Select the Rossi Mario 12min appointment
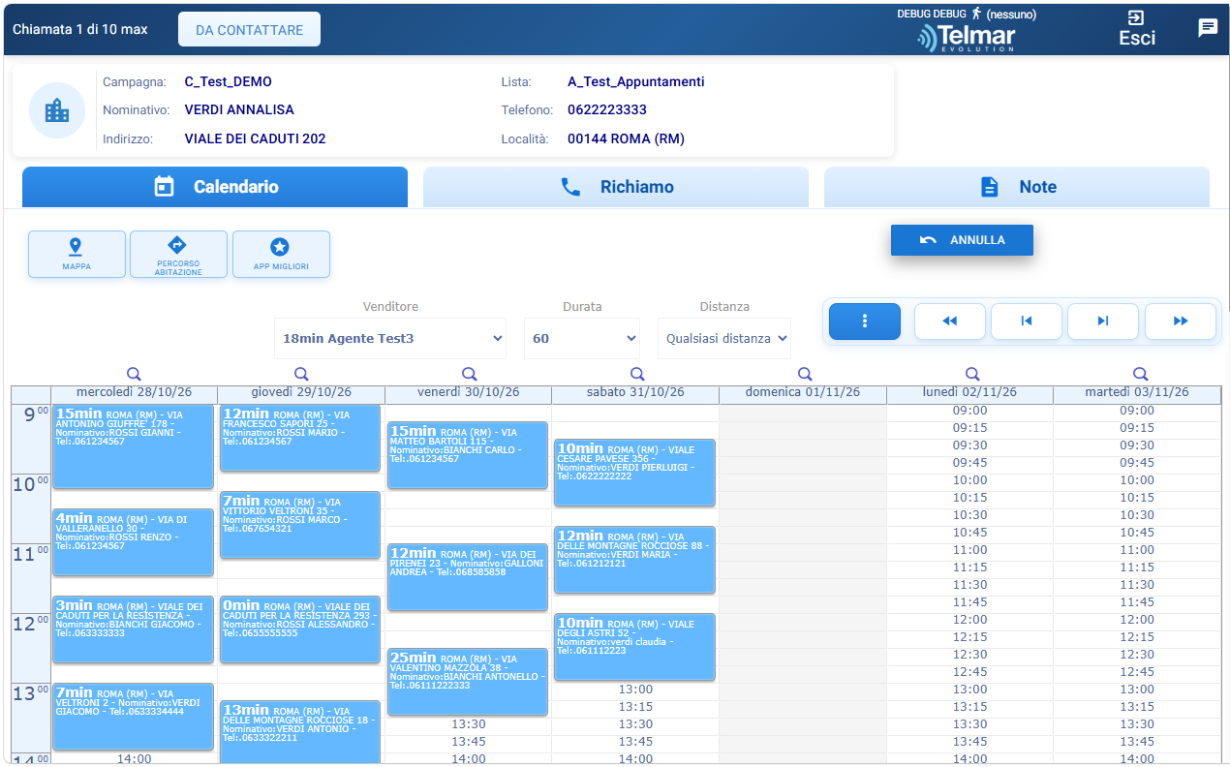The height and width of the screenshot is (767, 1230). click(300, 438)
